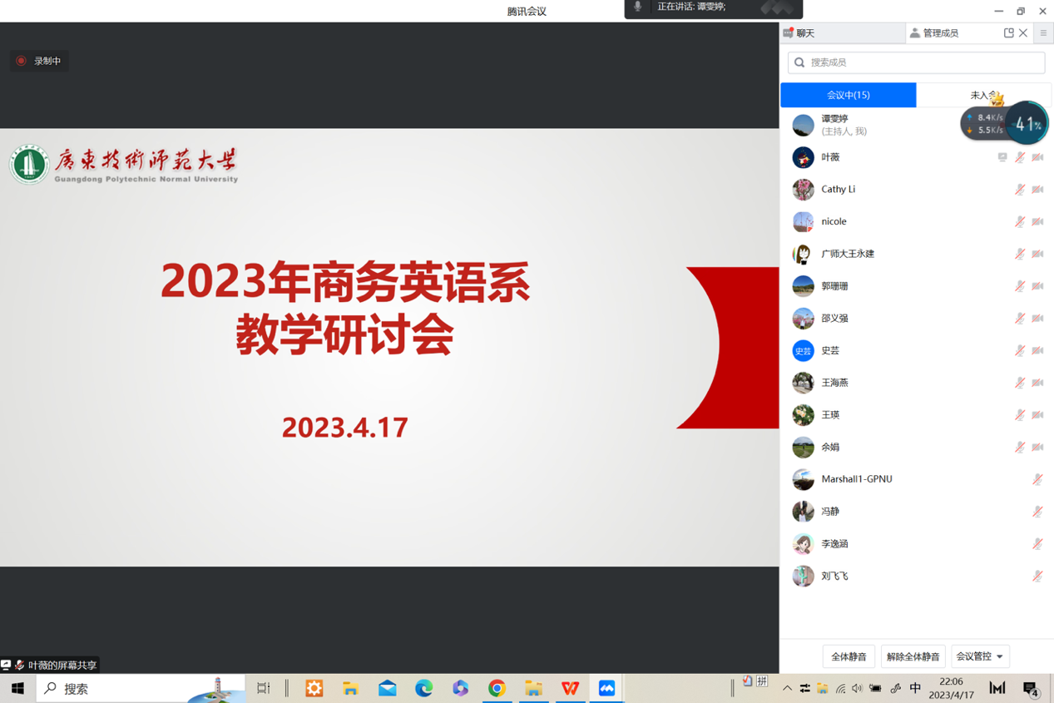1054x703 pixels.
Task: Click the microphone icon in speaking bar
Action: tap(638, 7)
